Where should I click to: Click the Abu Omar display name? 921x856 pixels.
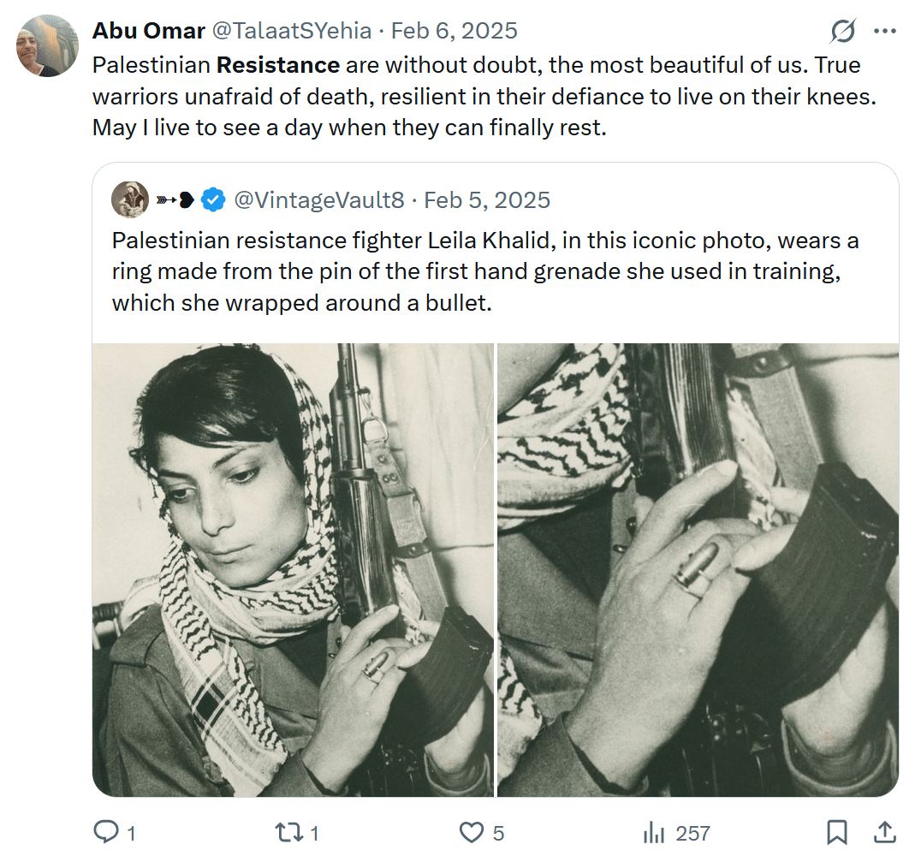pos(149,31)
